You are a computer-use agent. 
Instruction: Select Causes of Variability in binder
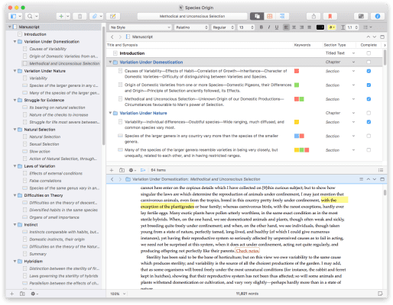[47, 49]
